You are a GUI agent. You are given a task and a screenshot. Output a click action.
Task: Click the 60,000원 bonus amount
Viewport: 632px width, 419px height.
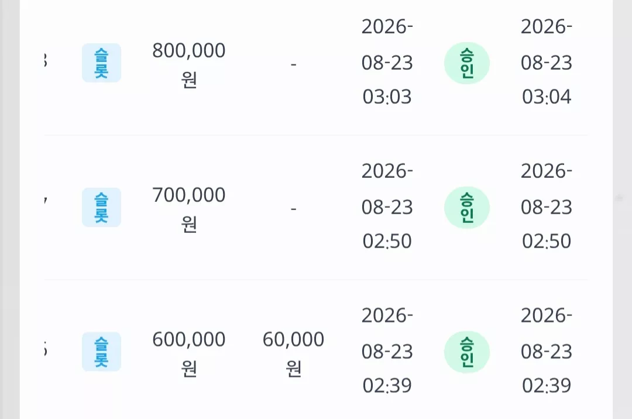coord(293,353)
